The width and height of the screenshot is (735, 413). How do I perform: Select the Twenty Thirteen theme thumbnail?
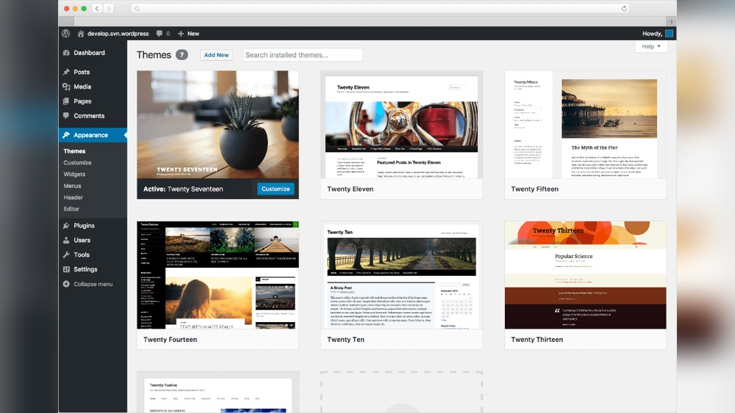585,275
